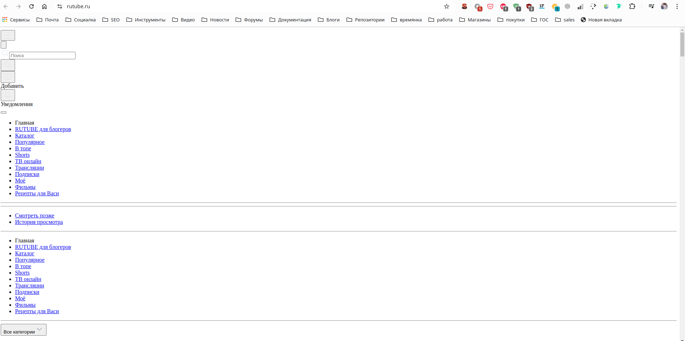Open the green-blue cube extension icon

point(606,6)
